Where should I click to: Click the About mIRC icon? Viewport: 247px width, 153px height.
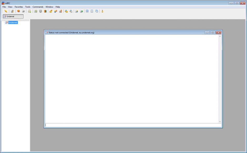click(x=102, y=11)
